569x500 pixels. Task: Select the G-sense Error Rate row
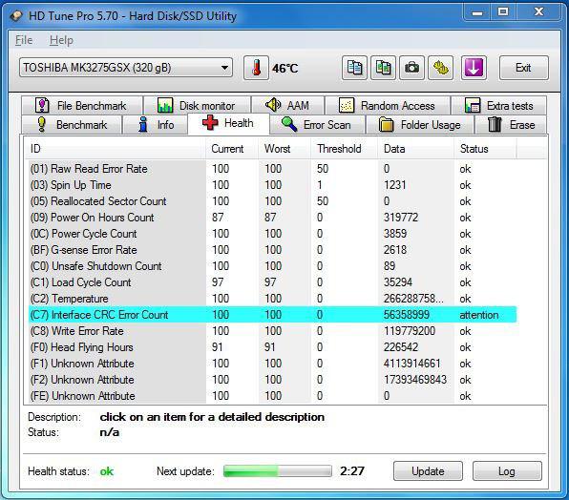[x=272, y=250]
